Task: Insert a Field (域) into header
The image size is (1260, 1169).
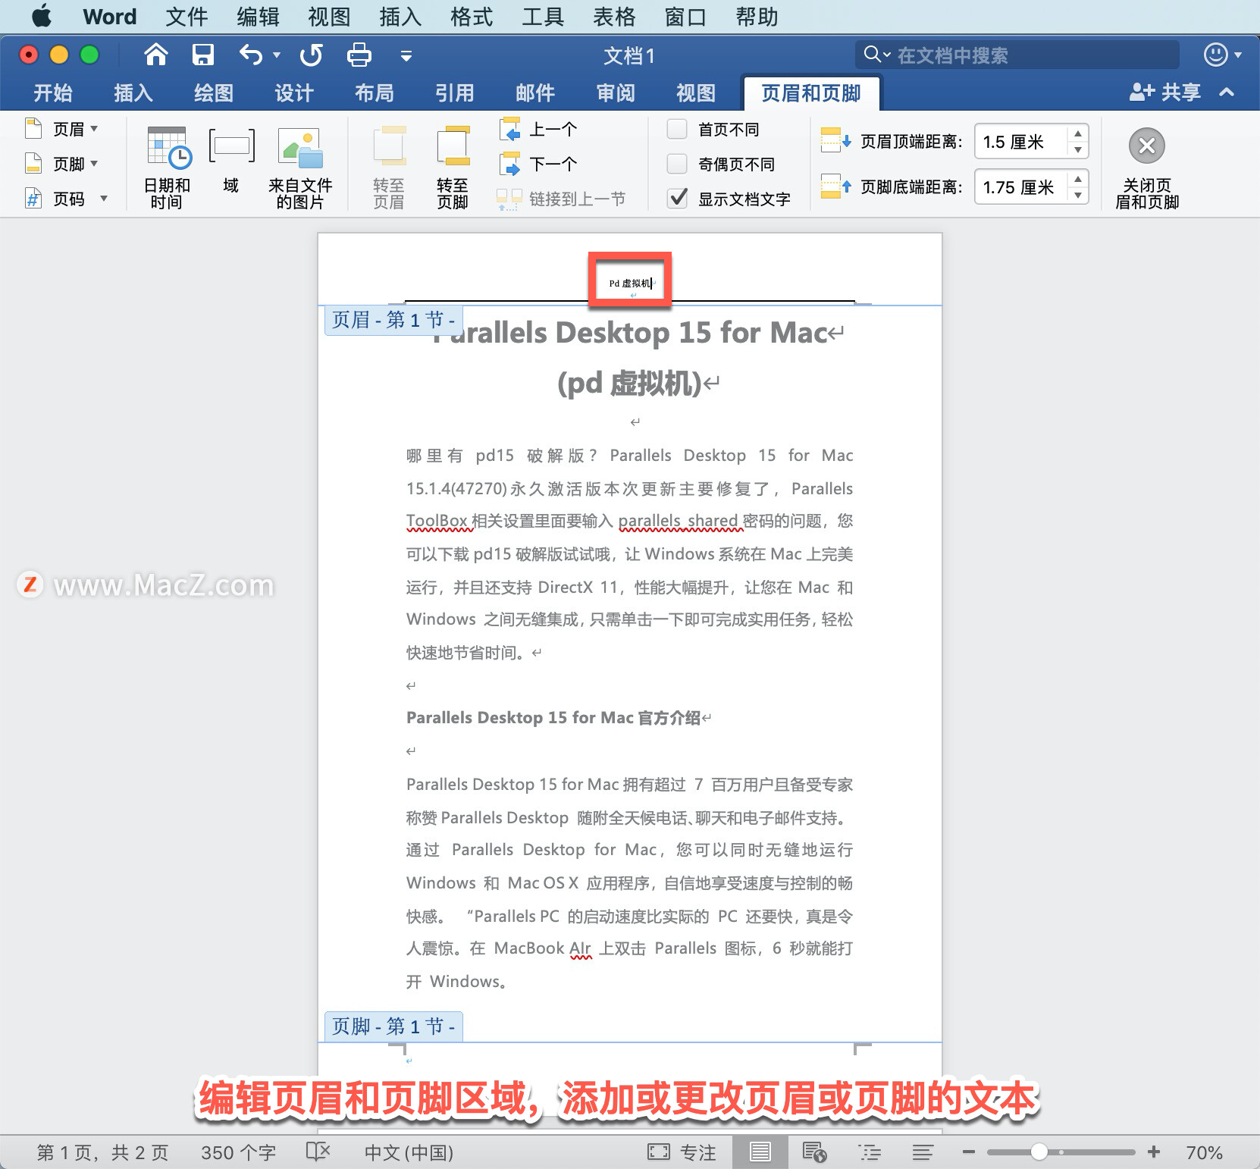Action: pos(231,161)
